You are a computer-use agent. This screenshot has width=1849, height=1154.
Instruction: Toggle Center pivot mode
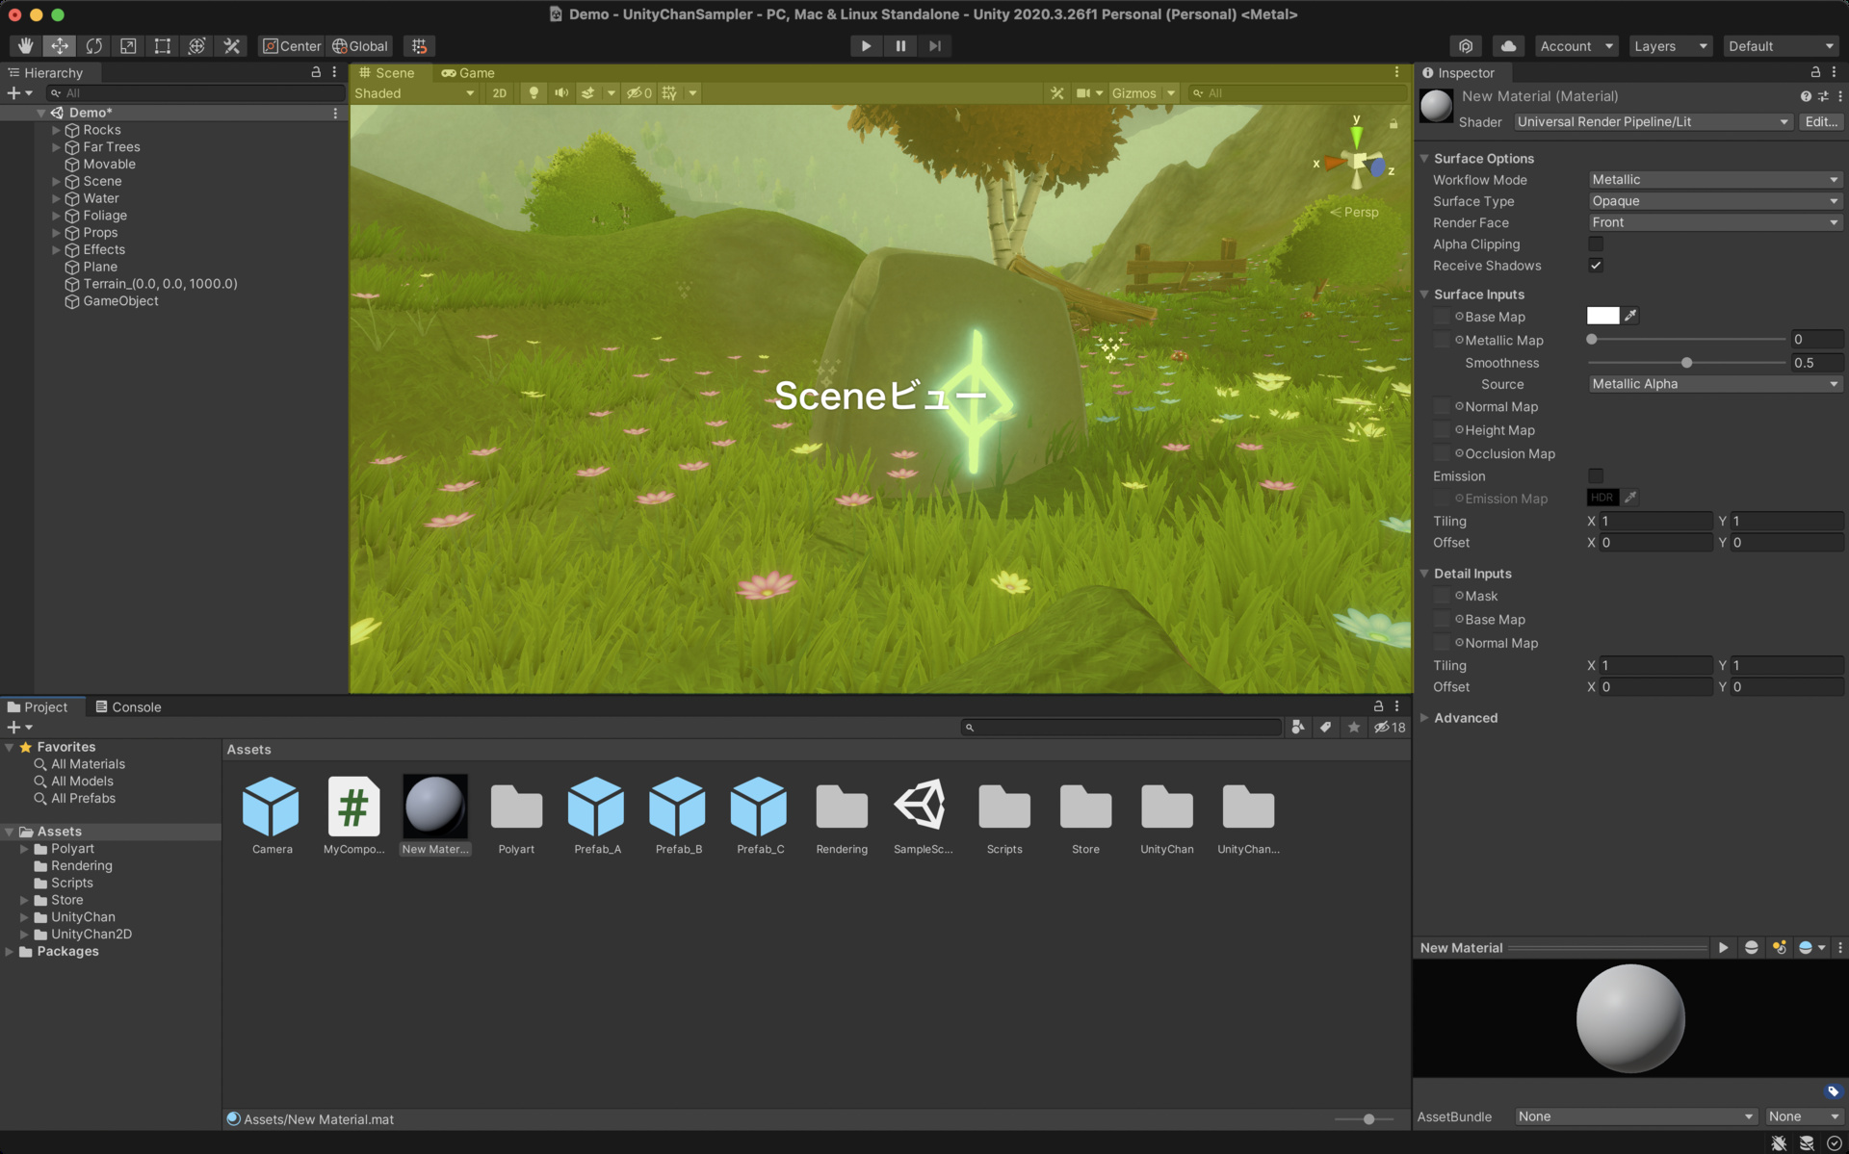click(x=292, y=46)
